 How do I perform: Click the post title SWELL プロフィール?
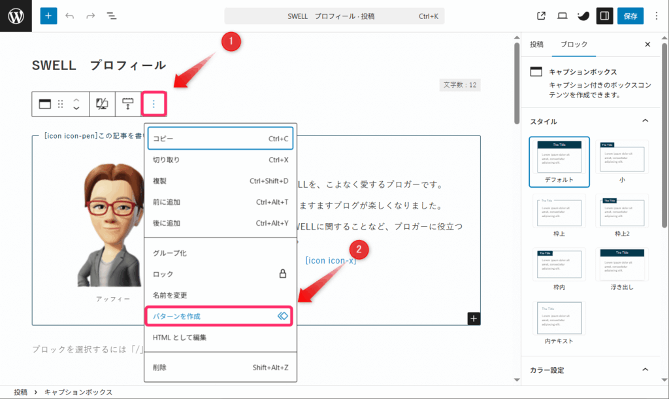(x=99, y=65)
